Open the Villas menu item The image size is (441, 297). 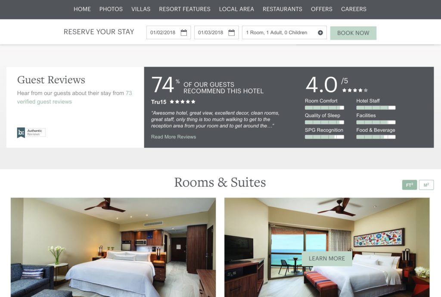[141, 9]
